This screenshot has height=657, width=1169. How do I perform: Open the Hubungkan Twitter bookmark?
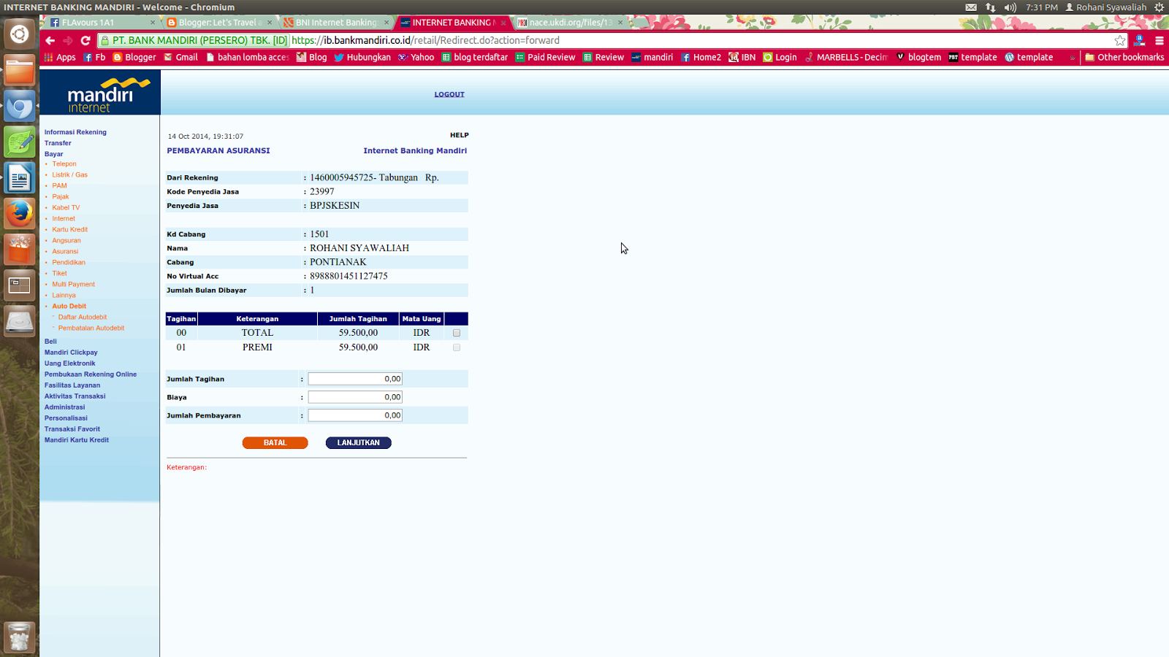[362, 57]
